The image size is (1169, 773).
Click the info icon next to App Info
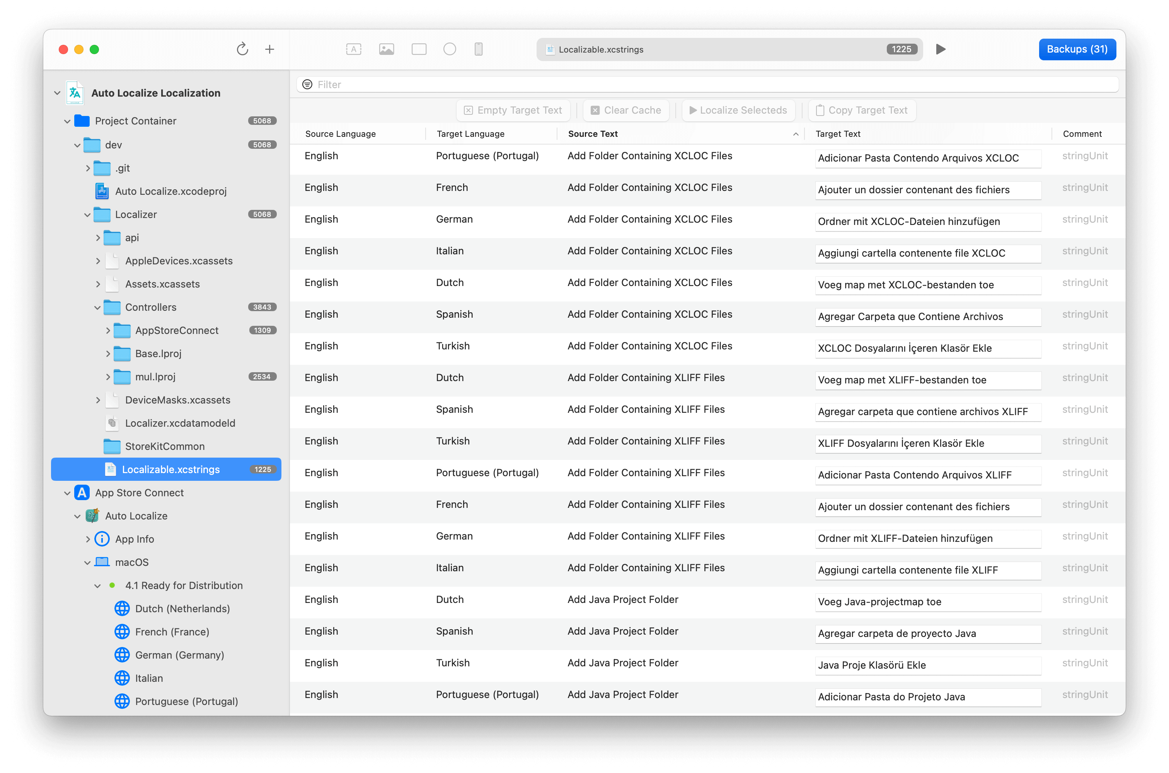[x=102, y=539]
